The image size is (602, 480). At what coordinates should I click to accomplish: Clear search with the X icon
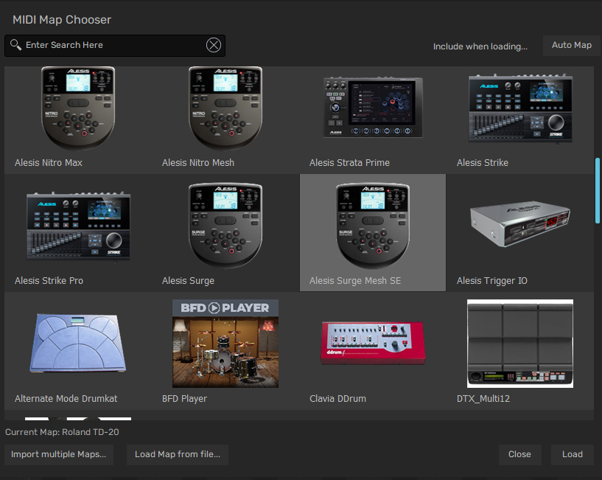(214, 45)
